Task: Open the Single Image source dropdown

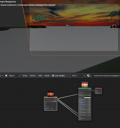Action: [51, 107]
